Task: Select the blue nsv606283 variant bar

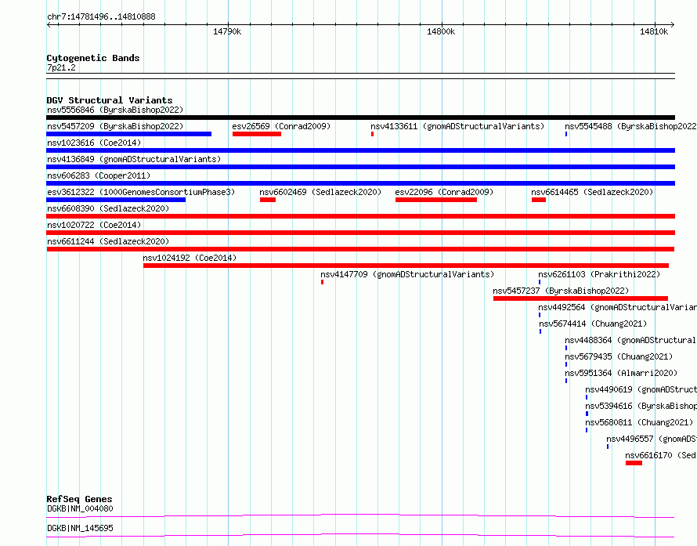Action: tap(360, 183)
